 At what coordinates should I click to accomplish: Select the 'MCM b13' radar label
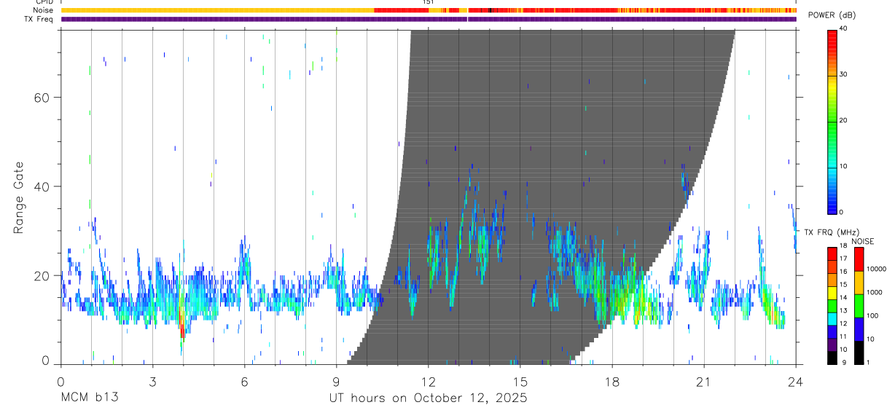click(x=90, y=398)
